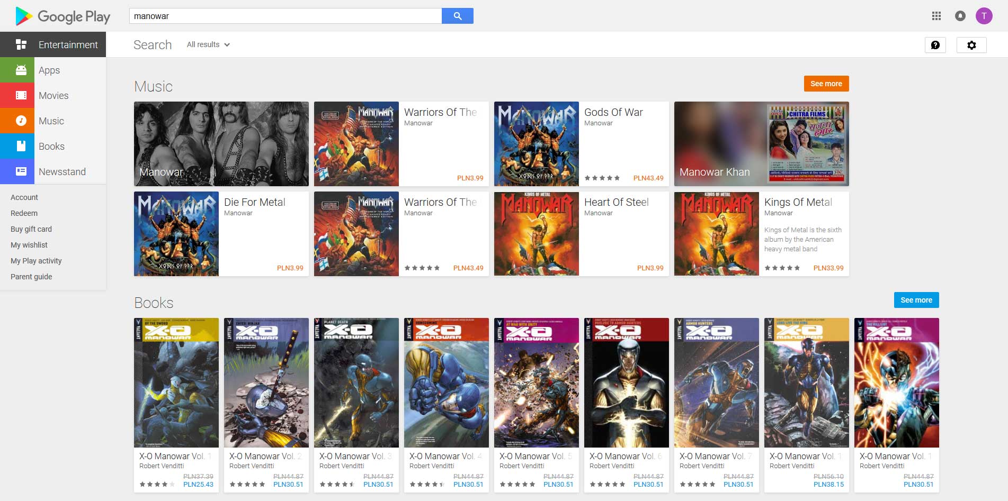Open X-O Manowar Vol. 5 book cover
Image resolution: width=1008 pixels, height=501 pixels.
537,382
